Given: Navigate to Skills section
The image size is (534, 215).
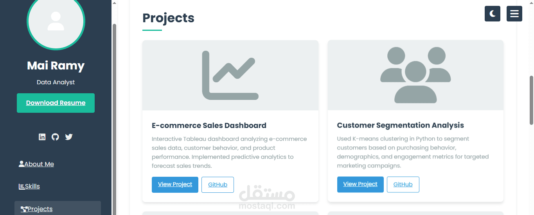Looking at the screenshot, I should point(32,187).
